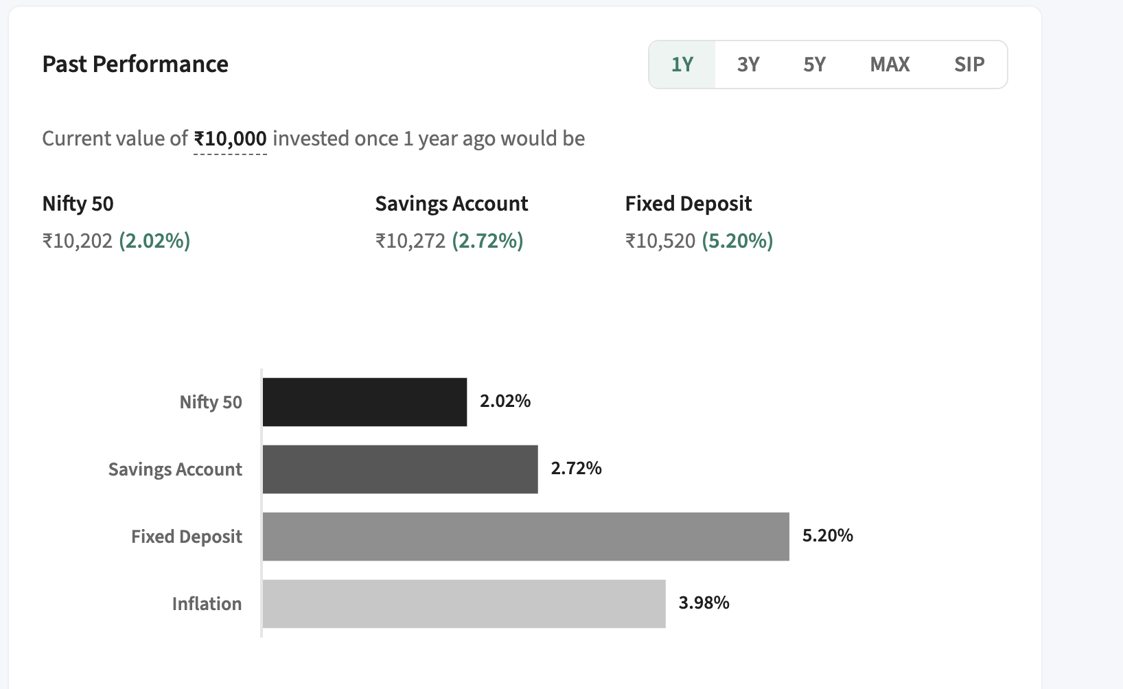Screen dimensions: 1123x689
Task: Click the light gray Inflation bar
Action: pos(464,604)
